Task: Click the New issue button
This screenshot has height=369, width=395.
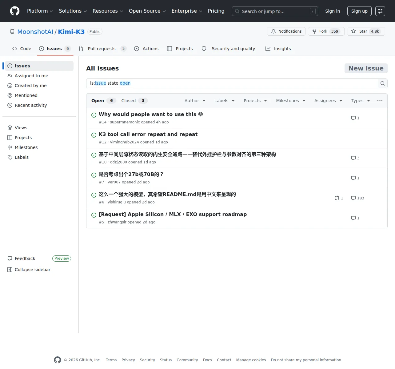Action: (x=366, y=68)
